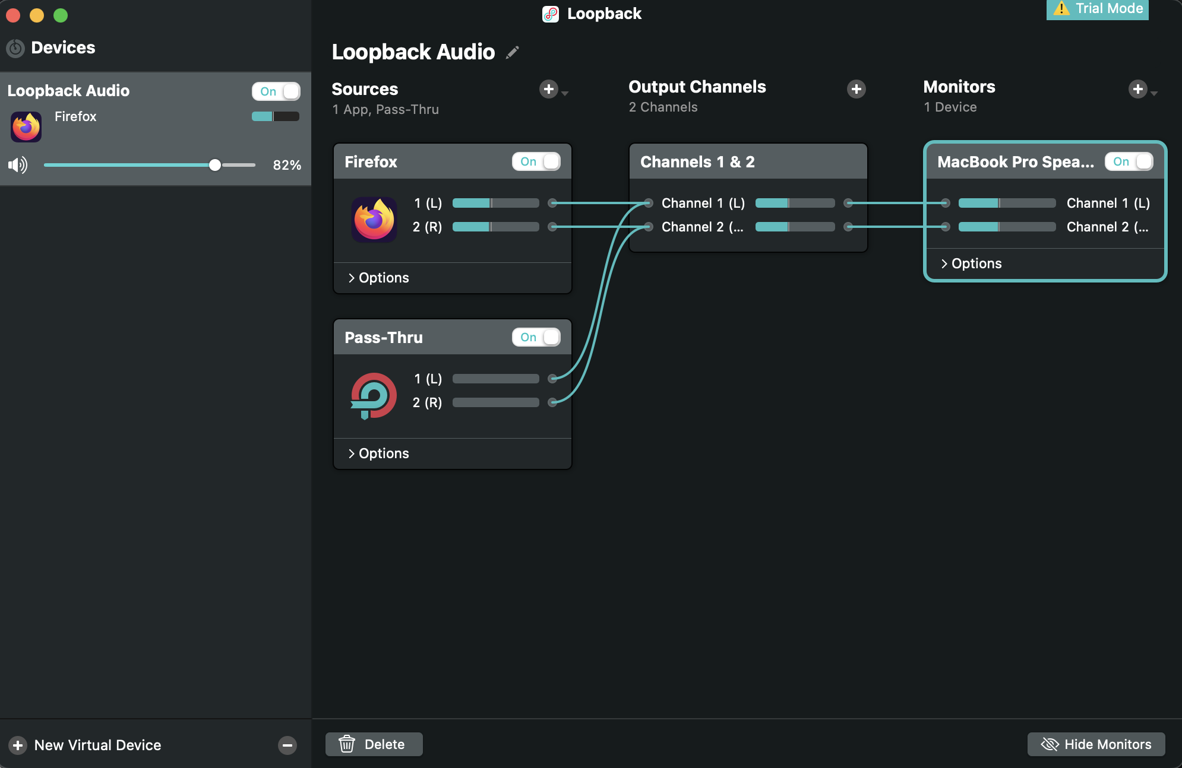Click the '2 Channels' subtitle text
Screen dimensions: 1182x768
663,107
